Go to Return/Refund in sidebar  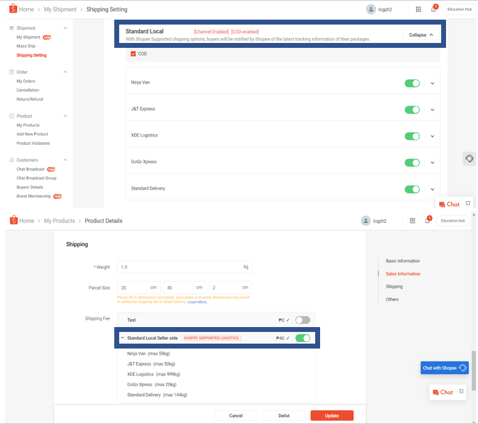[30, 99]
